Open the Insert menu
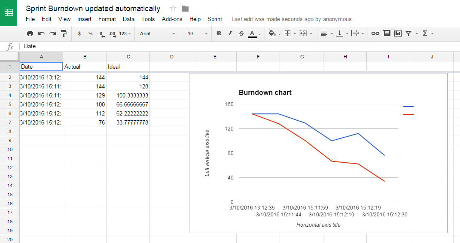 pos(84,19)
